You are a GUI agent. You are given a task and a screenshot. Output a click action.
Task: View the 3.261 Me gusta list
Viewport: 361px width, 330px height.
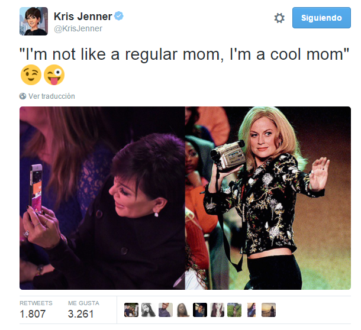[83, 309]
